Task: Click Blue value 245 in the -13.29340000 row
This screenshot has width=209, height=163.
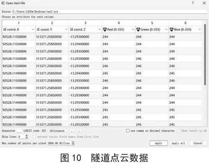Action: pyautogui.click(x=185, y=117)
